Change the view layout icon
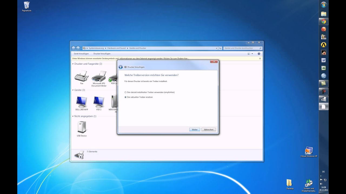The height and width of the screenshot is (194, 346). (249, 54)
